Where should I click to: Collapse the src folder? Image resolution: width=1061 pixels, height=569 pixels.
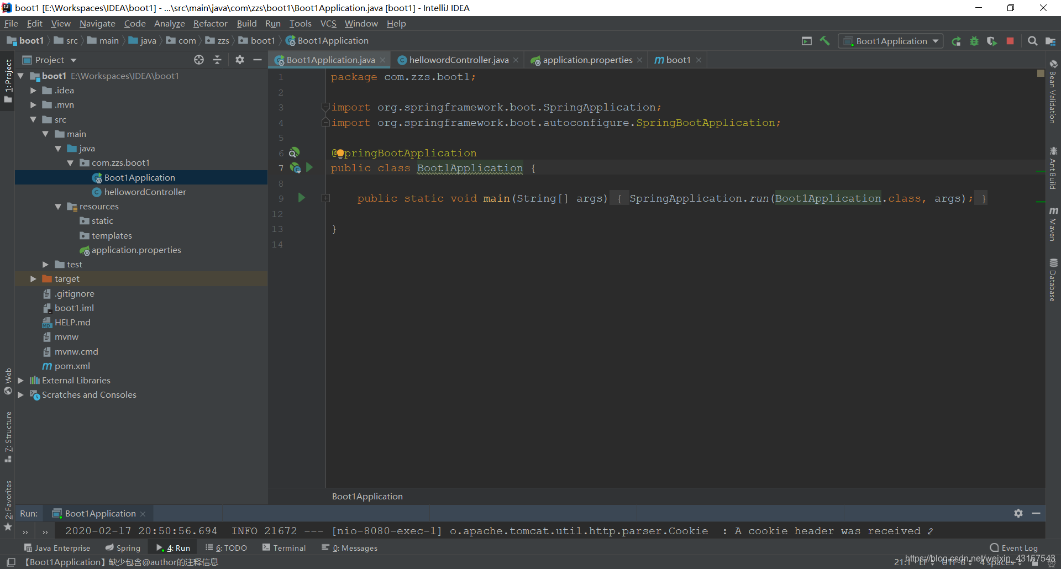tap(33, 119)
